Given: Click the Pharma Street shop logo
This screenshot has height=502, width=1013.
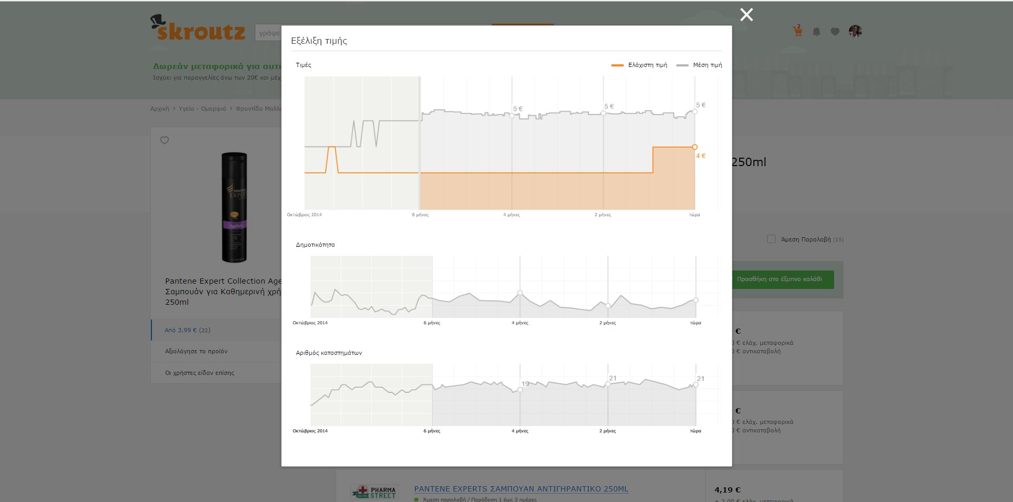Looking at the screenshot, I should pyautogui.click(x=375, y=492).
